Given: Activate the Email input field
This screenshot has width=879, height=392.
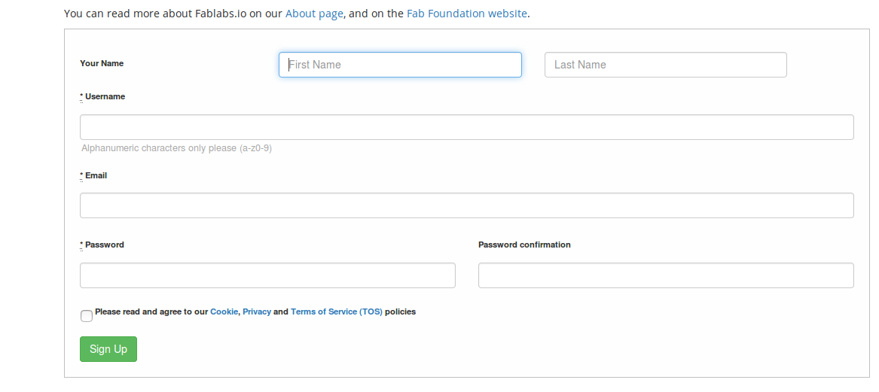Looking at the screenshot, I should [x=467, y=205].
